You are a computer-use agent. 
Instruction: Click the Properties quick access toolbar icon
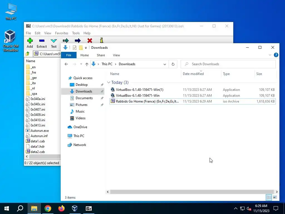[x=75, y=48]
